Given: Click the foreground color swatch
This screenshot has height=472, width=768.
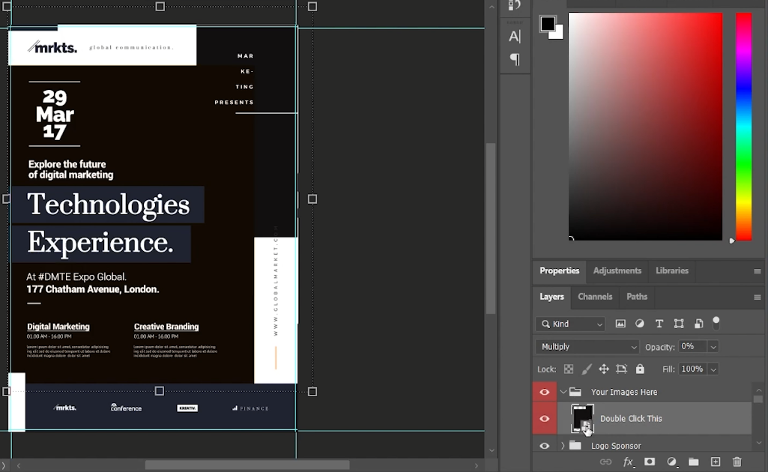Looking at the screenshot, I should [x=548, y=24].
